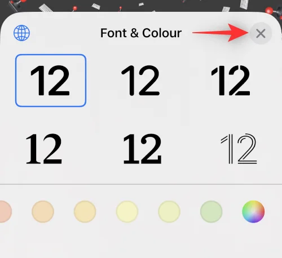Pick the thin outlined rails 12 font
The height and width of the screenshot is (258, 282).
click(x=239, y=149)
